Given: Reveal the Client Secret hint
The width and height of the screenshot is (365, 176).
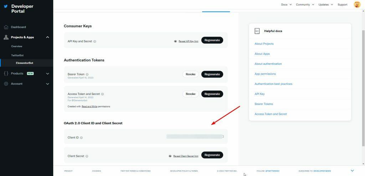Looking at the screenshot, I should pyautogui.click(x=185, y=156).
